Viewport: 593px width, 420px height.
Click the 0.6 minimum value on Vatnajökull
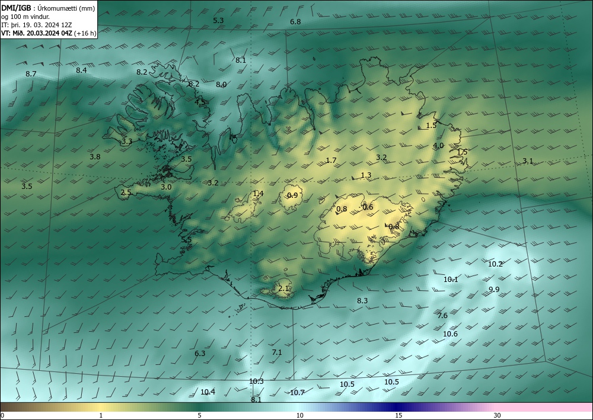tap(368, 207)
